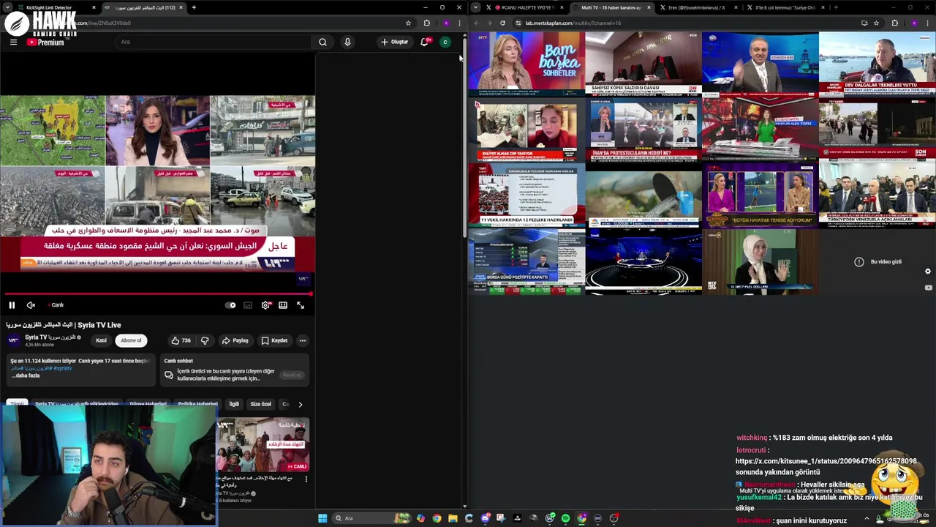
Task: Open tab search dropdown in right browser
Action: pyautogui.click(x=476, y=7)
